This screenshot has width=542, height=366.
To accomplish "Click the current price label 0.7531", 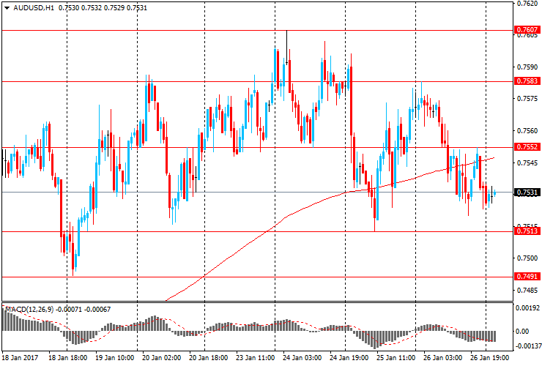I will point(527,193).
